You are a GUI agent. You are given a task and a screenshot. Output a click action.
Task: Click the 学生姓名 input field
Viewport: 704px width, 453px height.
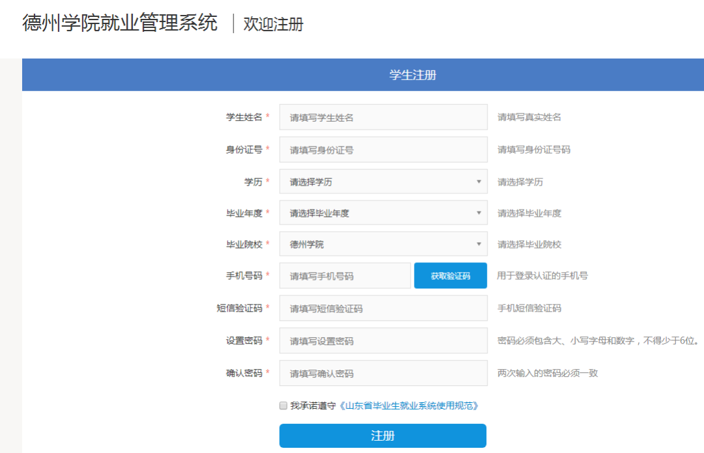pyautogui.click(x=383, y=117)
